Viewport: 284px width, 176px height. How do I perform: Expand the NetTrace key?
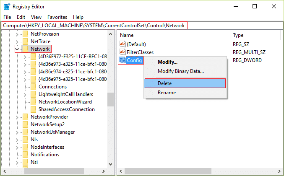(17, 42)
